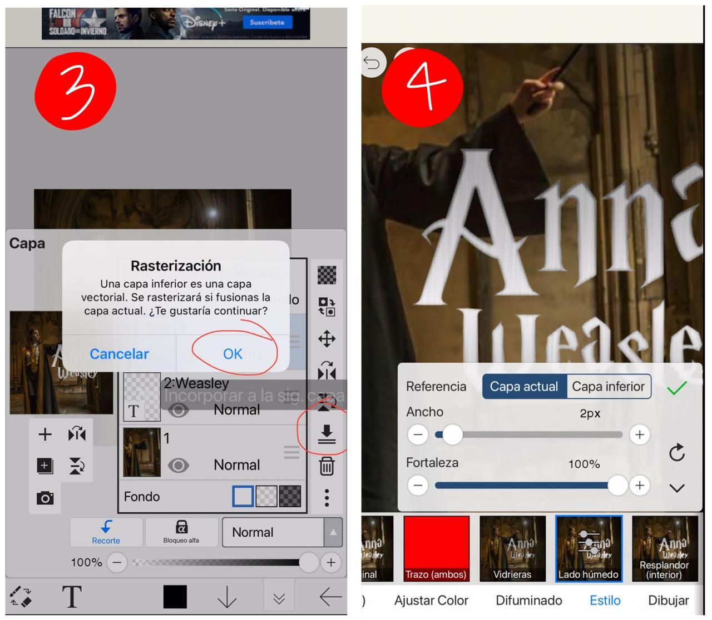Screen dimensions: 712x620
Task: Tap the Disney+ Suscríbete ad button
Action: [x=267, y=22]
